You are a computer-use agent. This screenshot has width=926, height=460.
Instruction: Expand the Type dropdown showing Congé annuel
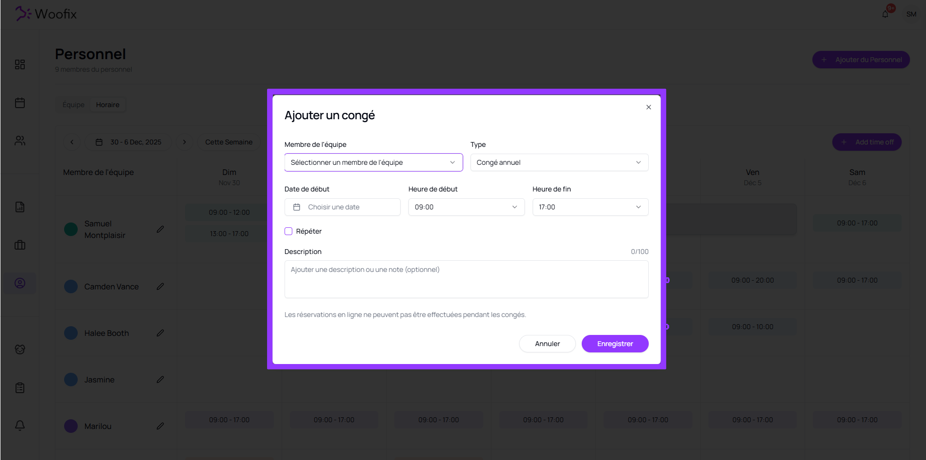pyautogui.click(x=559, y=162)
